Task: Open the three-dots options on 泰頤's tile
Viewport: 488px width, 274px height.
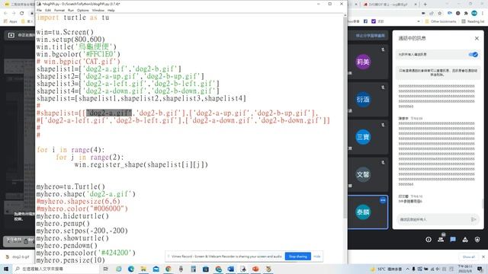Action: [x=383, y=200]
